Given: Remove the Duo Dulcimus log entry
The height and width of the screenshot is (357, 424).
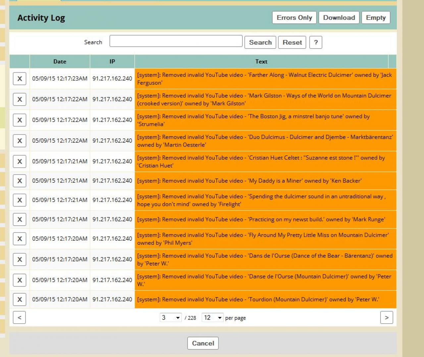Looking at the screenshot, I should tap(20, 141).
